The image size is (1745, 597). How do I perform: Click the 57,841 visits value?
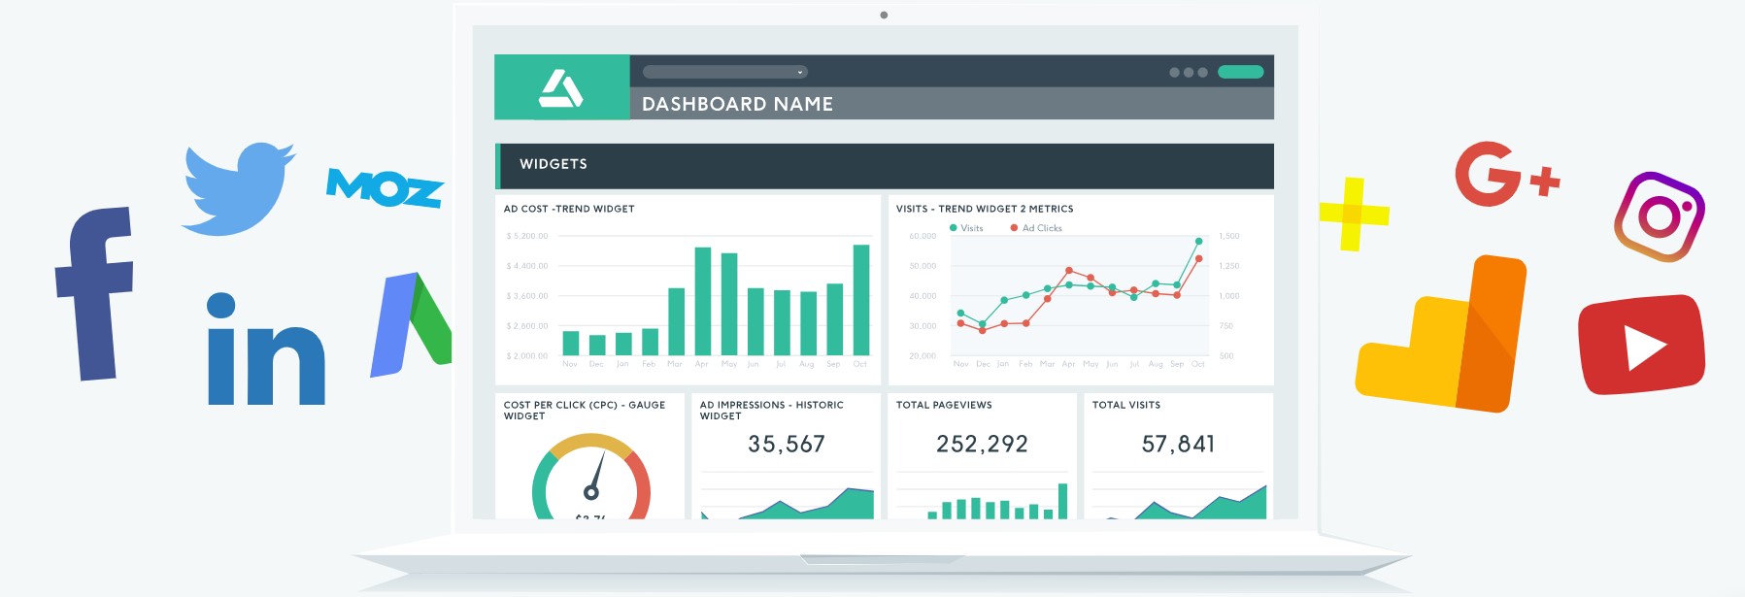click(x=1179, y=444)
